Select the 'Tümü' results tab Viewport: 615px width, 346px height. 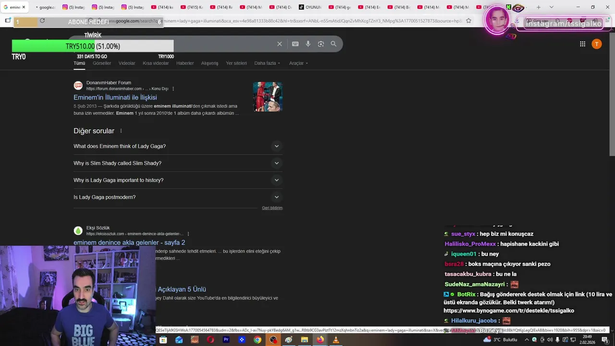tap(79, 63)
